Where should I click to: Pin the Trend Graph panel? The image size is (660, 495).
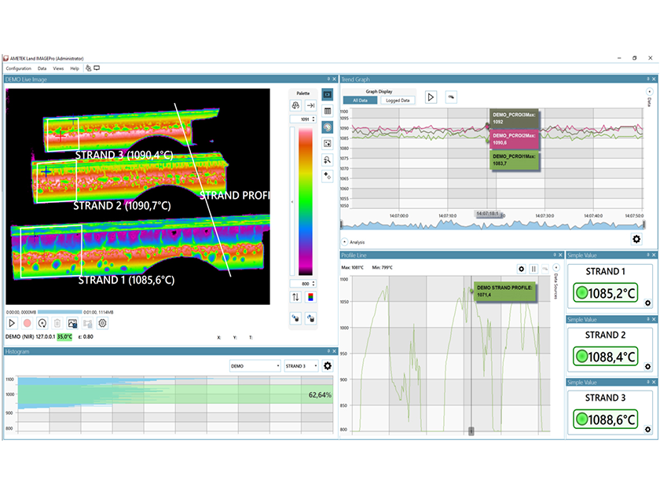coord(648,79)
